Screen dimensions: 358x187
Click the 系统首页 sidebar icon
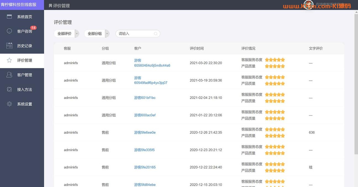coord(9,17)
